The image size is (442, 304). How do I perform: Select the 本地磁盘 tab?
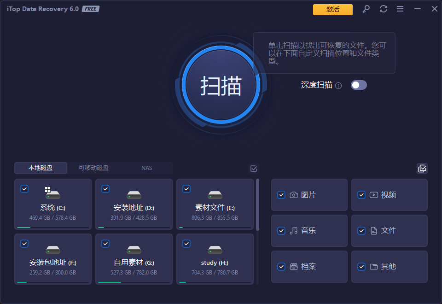pyautogui.click(x=41, y=168)
